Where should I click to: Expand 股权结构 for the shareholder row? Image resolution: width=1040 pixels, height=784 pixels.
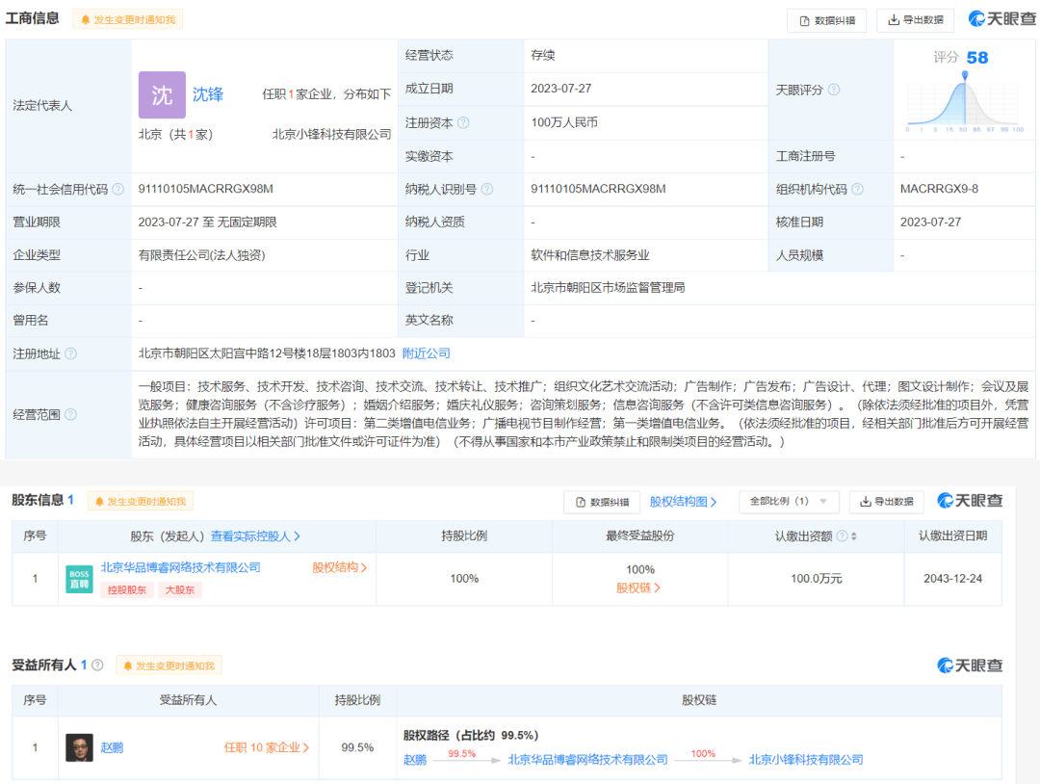pyautogui.click(x=339, y=567)
